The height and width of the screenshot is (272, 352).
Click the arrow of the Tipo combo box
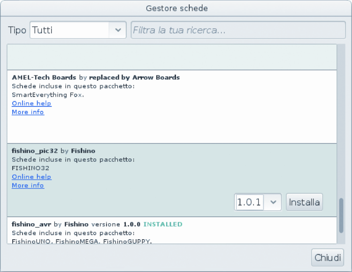(117, 30)
